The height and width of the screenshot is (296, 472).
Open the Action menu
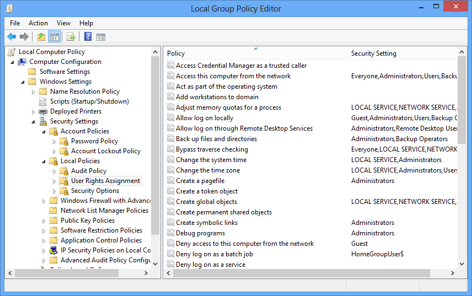pyautogui.click(x=38, y=23)
